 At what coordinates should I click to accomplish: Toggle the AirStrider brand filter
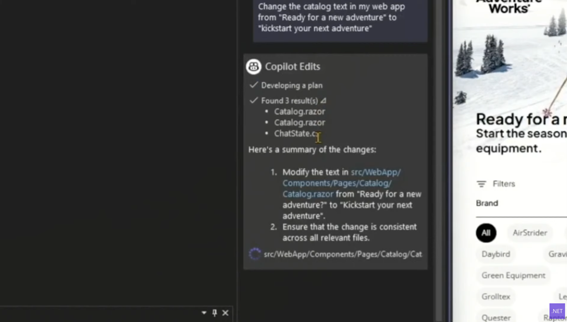tap(530, 233)
